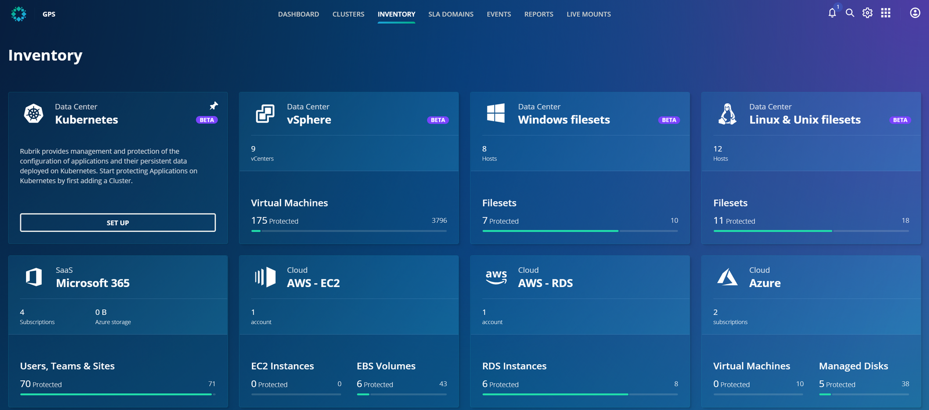Click the EBS Volumes progress bar
Image resolution: width=929 pixels, height=410 pixels.
[x=402, y=394]
